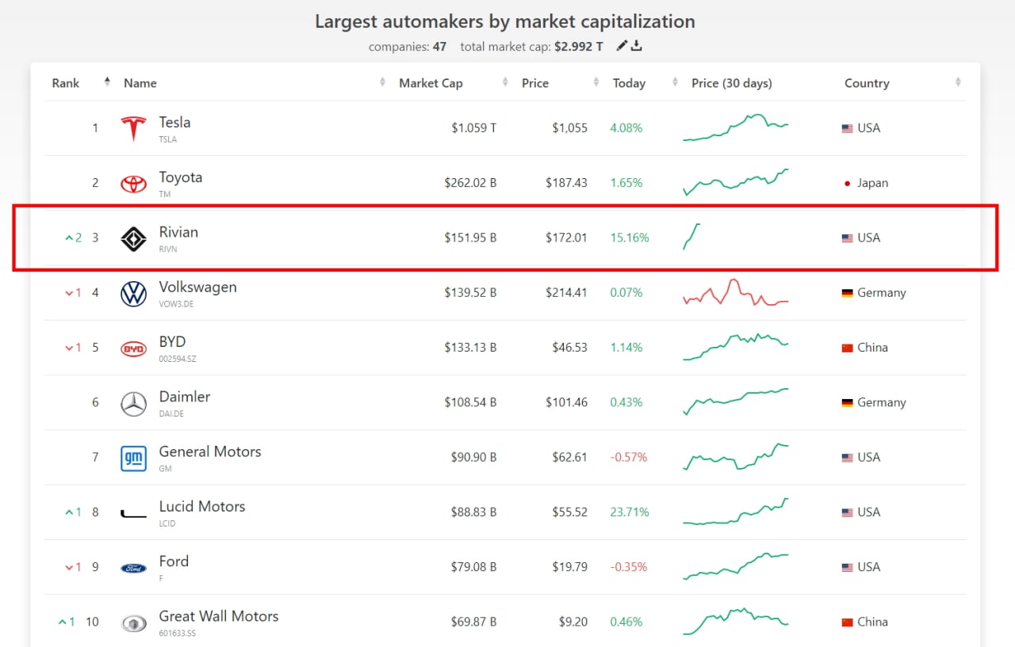Click the Price column header
Image resolution: width=1015 pixels, height=647 pixels.
(x=535, y=83)
